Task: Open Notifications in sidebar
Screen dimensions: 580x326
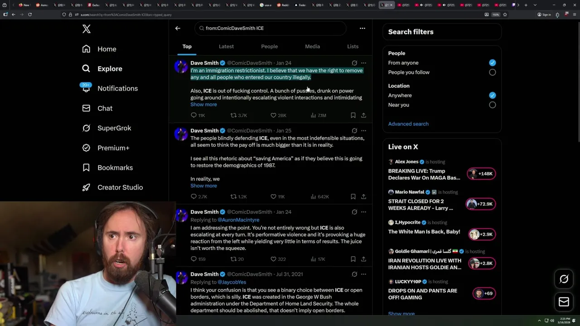Action: coord(110,88)
